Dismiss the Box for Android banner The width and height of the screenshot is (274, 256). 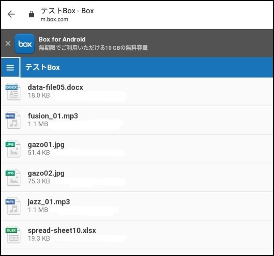[7, 43]
